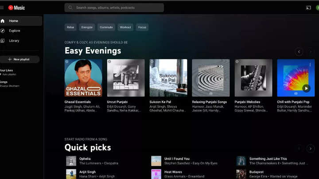Click the Library icon in sidebar
This screenshot has width=319, height=179.
point(3,41)
